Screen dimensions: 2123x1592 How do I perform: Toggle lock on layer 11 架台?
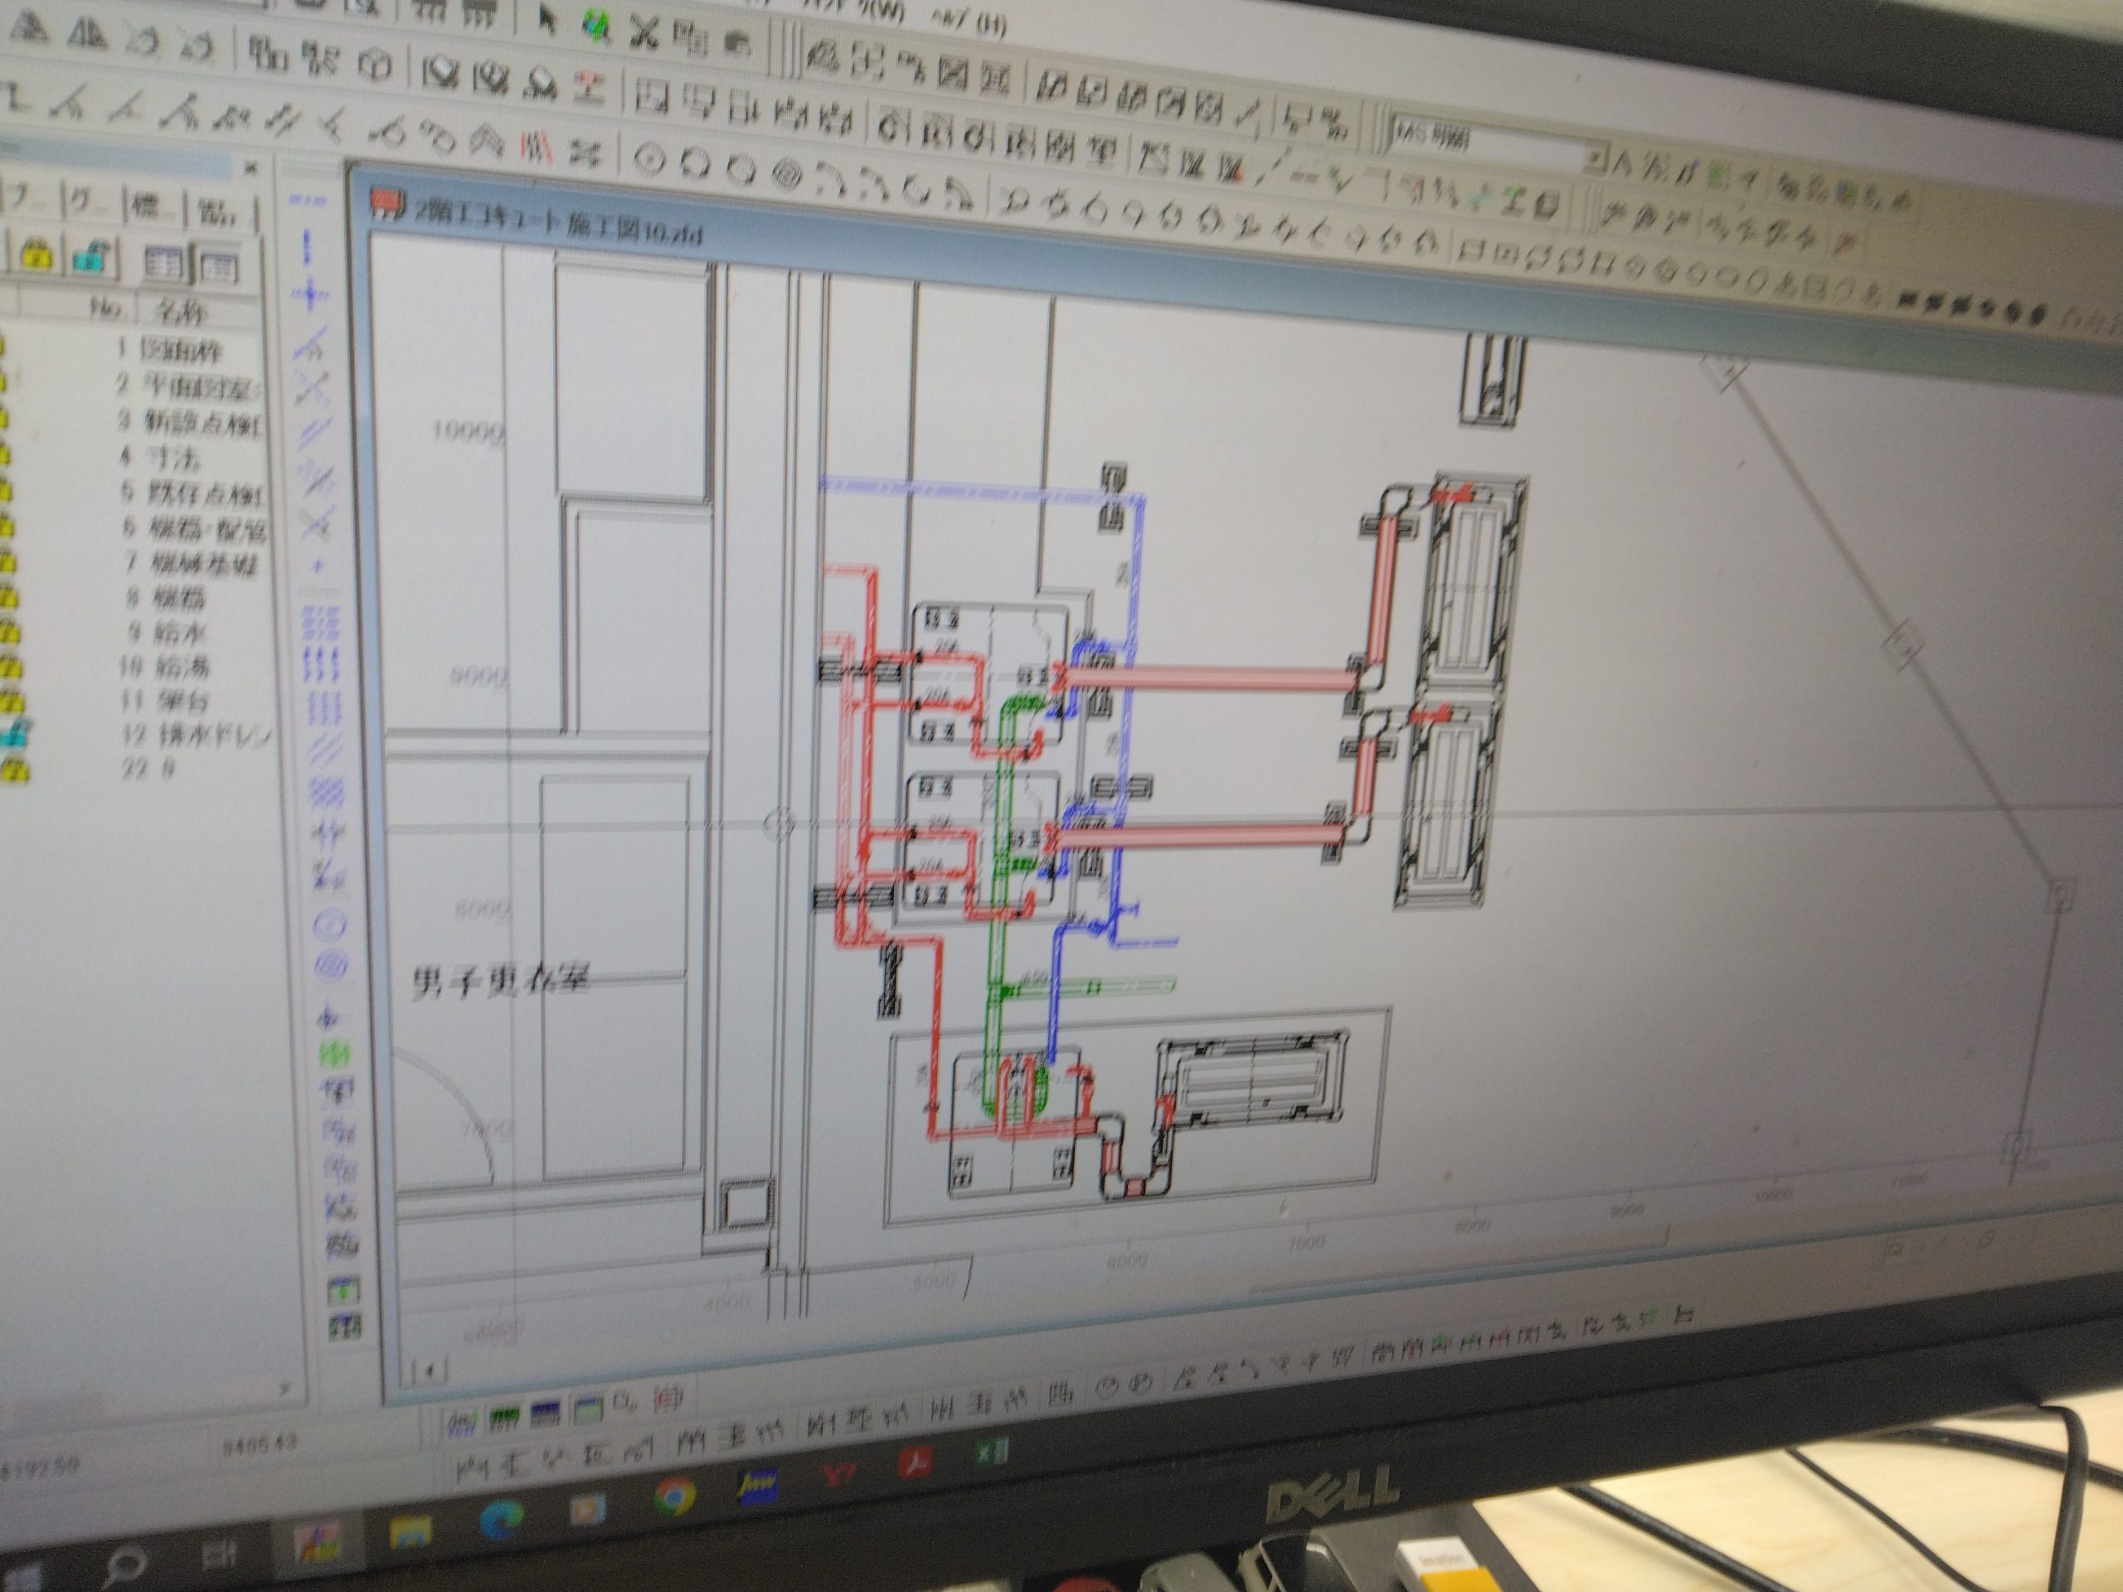tap(12, 700)
